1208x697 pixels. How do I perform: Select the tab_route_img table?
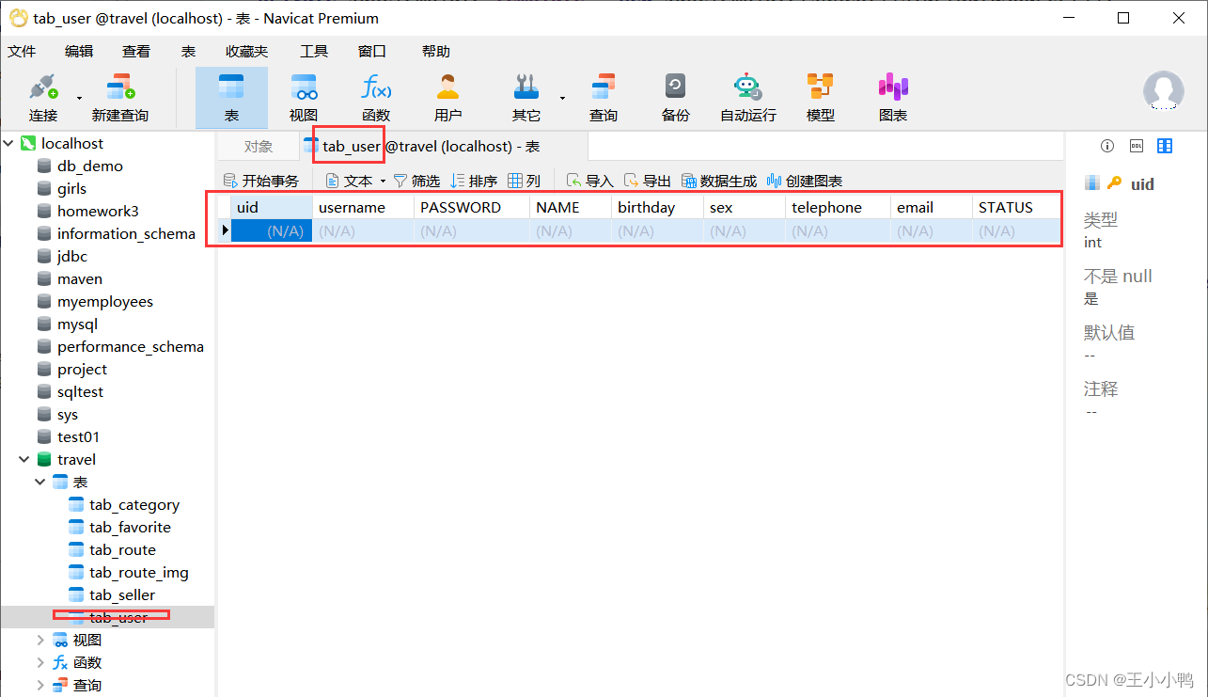point(139,572)
